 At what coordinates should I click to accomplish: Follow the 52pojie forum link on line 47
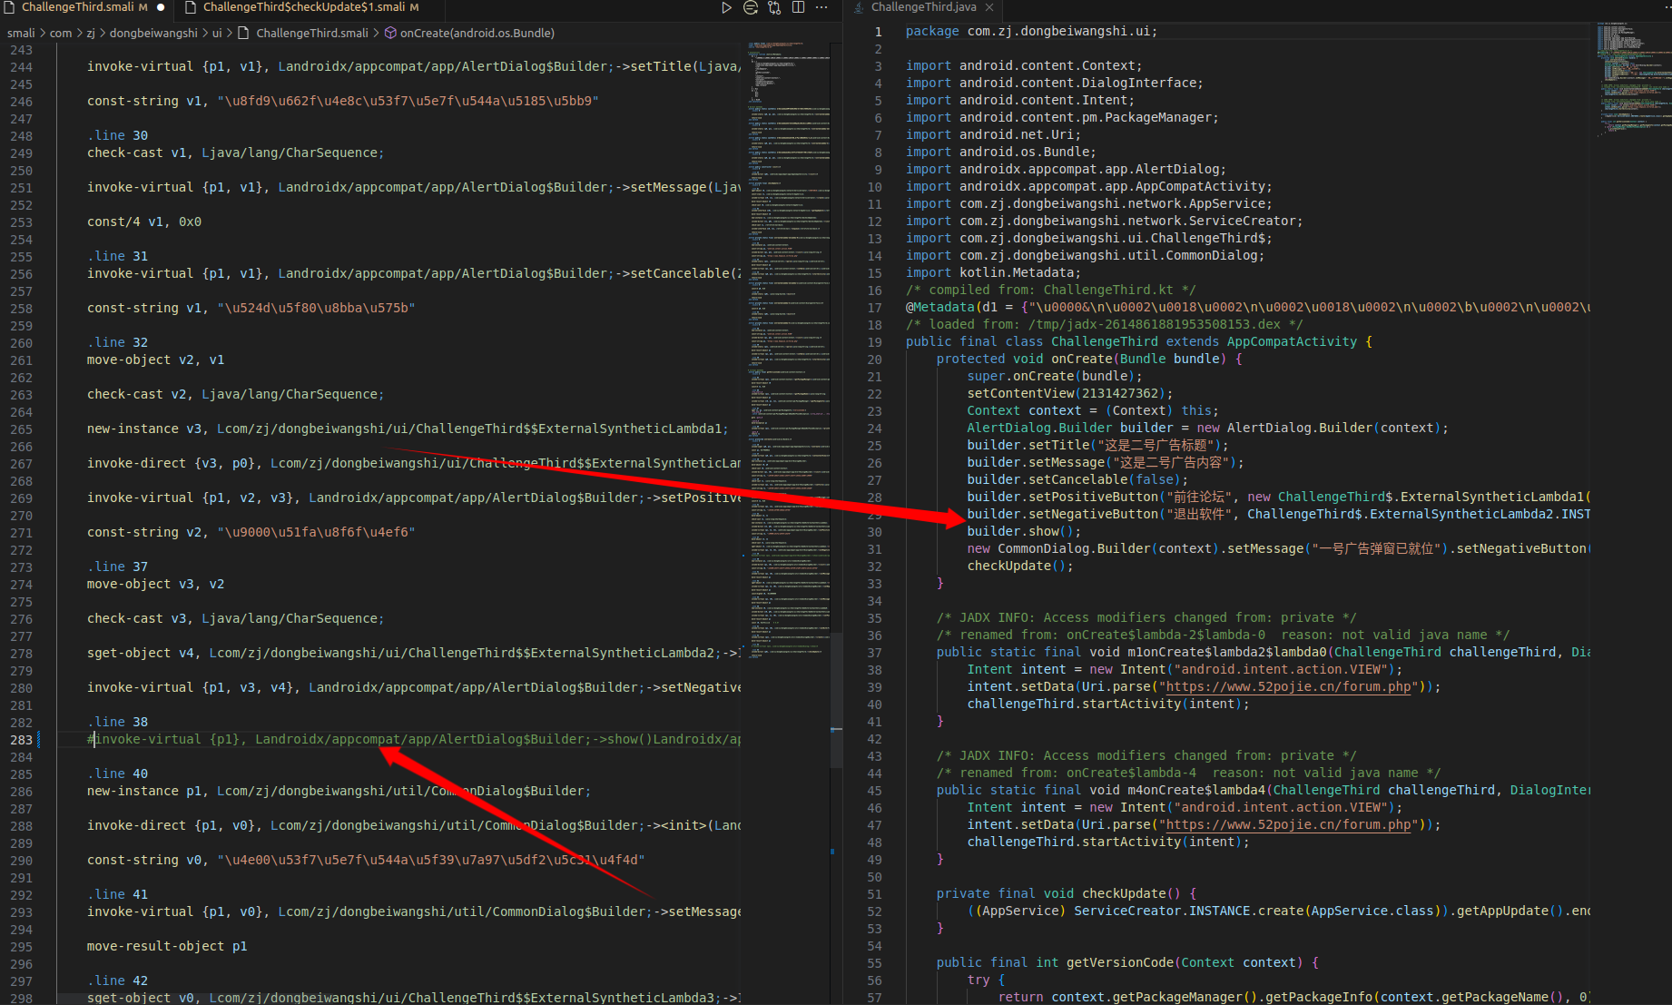1289,825
